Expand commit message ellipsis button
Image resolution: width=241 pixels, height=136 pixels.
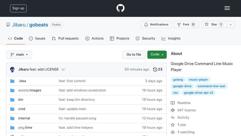[x=63, y=70]
